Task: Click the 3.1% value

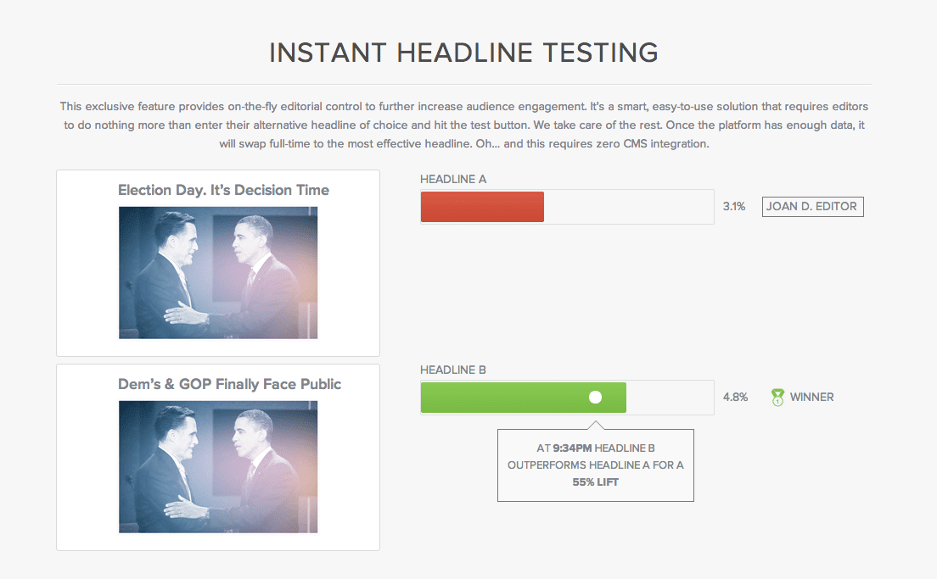Action: click(x=734, y=207)
